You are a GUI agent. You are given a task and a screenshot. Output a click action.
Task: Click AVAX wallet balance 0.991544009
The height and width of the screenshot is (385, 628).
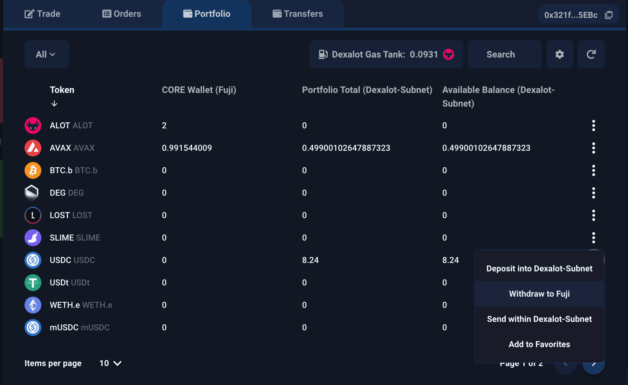tap(187, 148)
